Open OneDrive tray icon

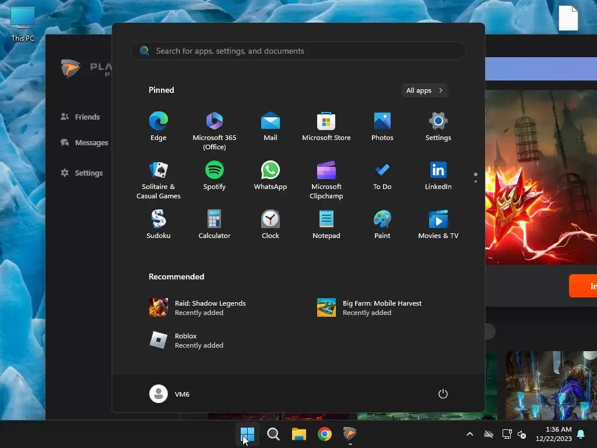click(x=489, y=434)
